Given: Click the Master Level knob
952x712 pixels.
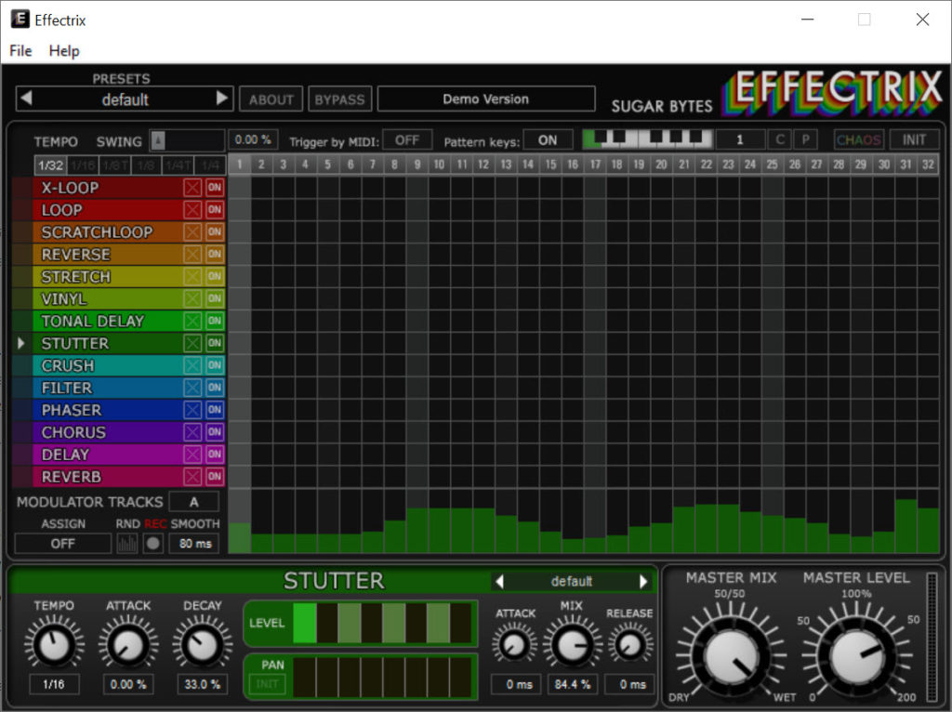Looking at the screenshot, I should coord(856,656).
